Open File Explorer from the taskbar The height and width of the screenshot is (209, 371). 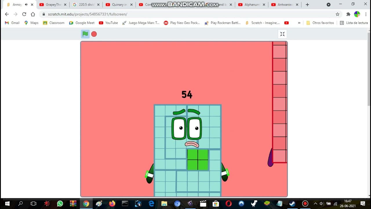tap(164, 203)
